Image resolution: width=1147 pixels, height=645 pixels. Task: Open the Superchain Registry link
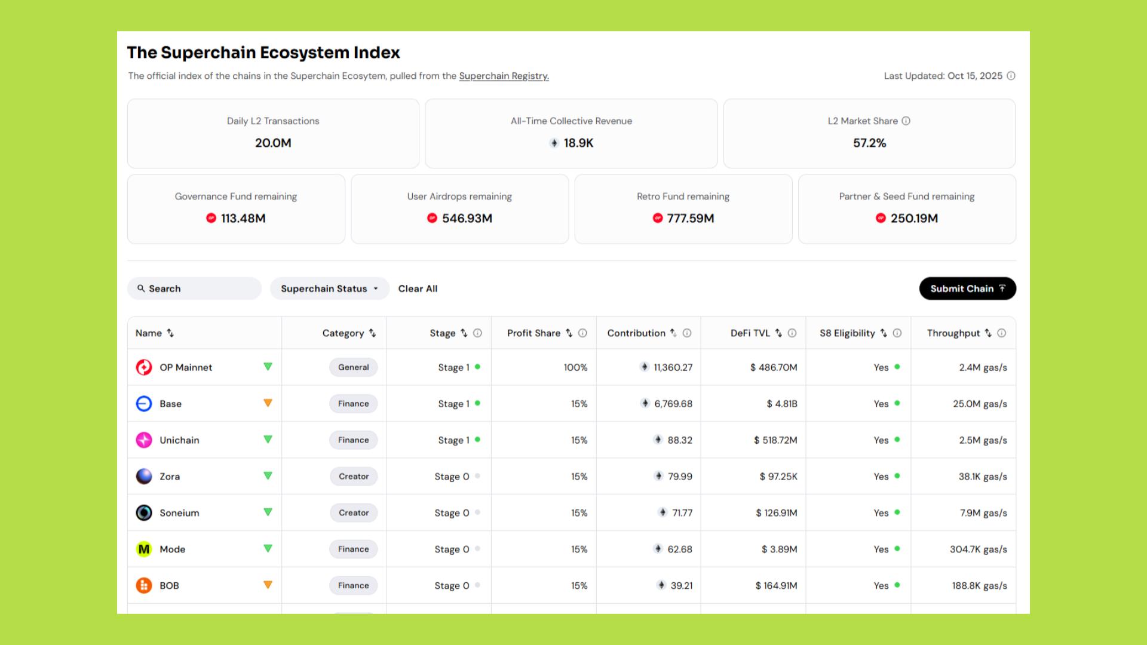coord(504,76)
